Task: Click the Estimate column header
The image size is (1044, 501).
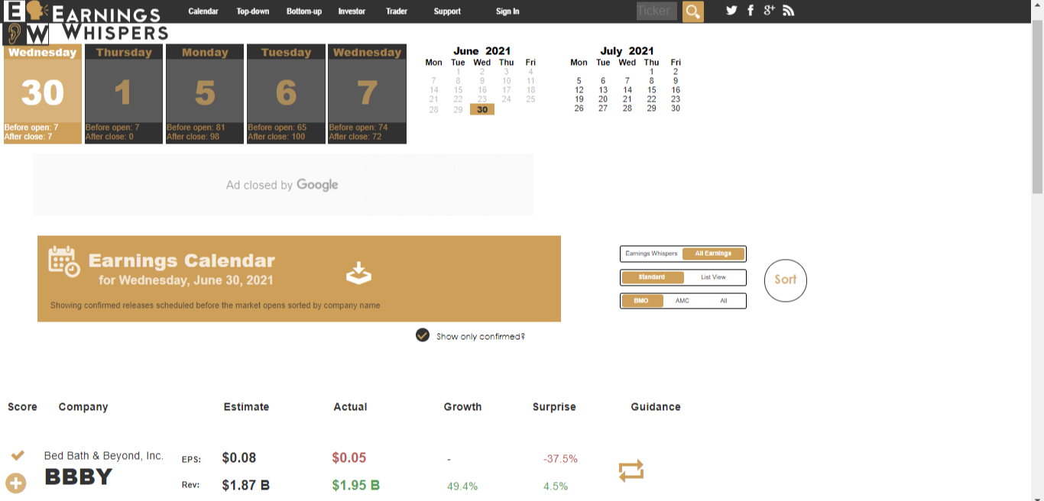Action: pos(246,407)
